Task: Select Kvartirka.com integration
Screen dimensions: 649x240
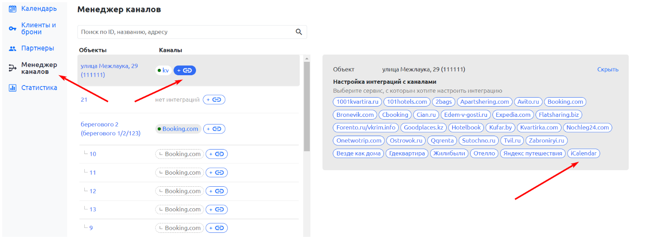Action: pos(539,128)
